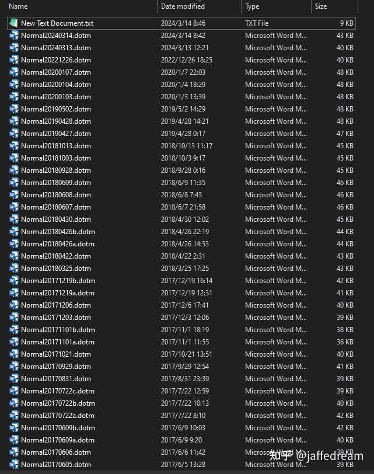Sort files by the Name column header

click(x=18, y=6)
